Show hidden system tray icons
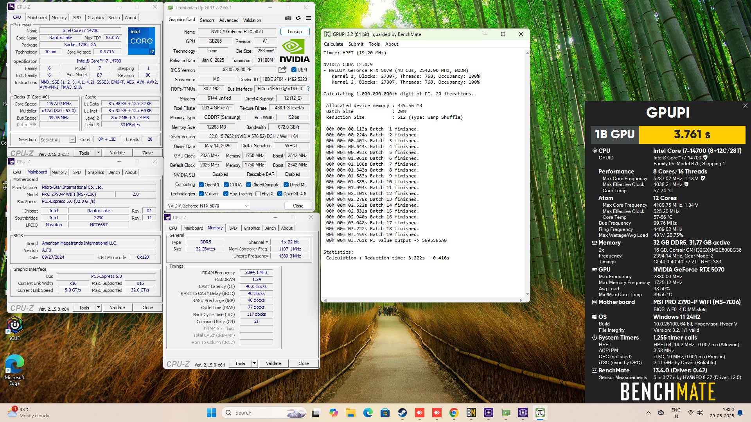This screenshot has width=751, height=422. pyautogui.click(x=648, y=413)
